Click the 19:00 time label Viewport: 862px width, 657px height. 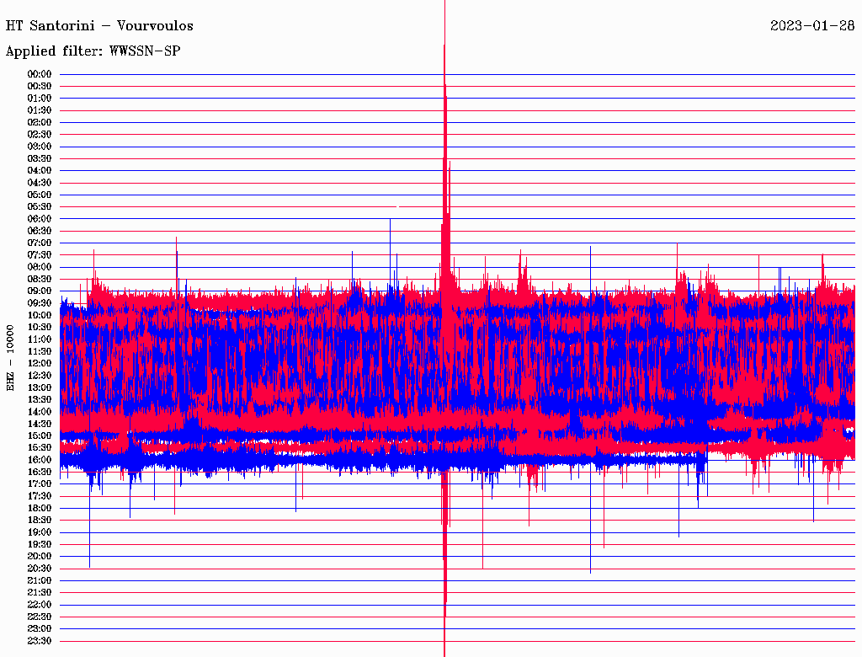(x=40, y=532)
